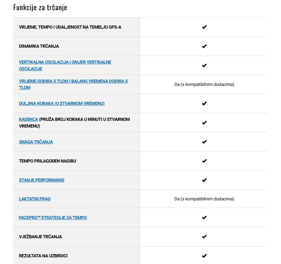Open Vrijeme dodira s tlom link
The width and height of the screenshot is (281, 264).
coord(73,84)
